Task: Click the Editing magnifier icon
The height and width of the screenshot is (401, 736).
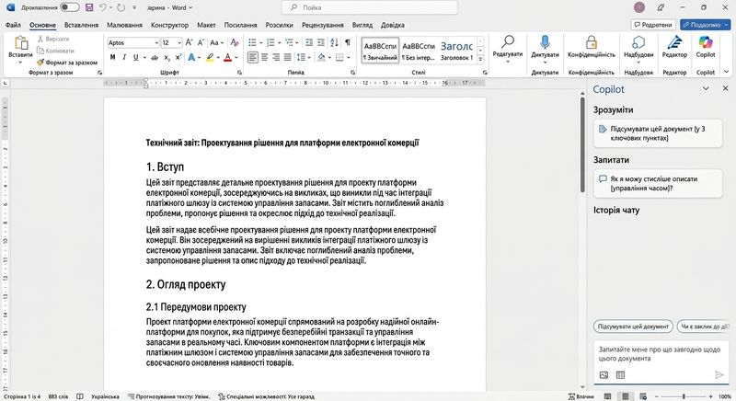Action: tap(508, 41)
